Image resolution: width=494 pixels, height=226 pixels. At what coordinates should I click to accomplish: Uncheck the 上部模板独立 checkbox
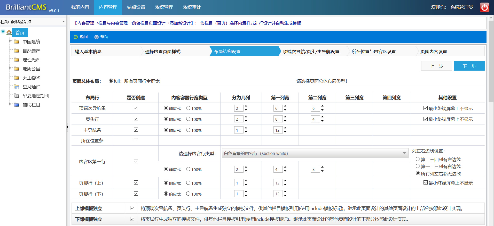tap(132, 208)
